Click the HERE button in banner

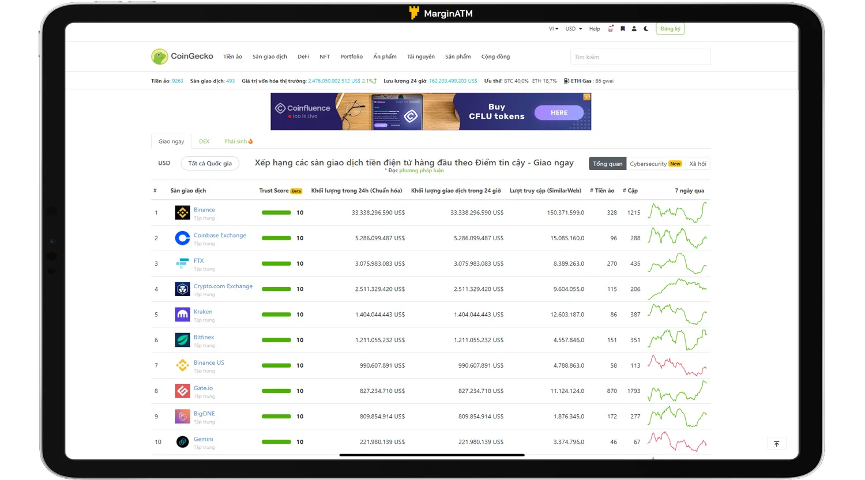point(559,112)
